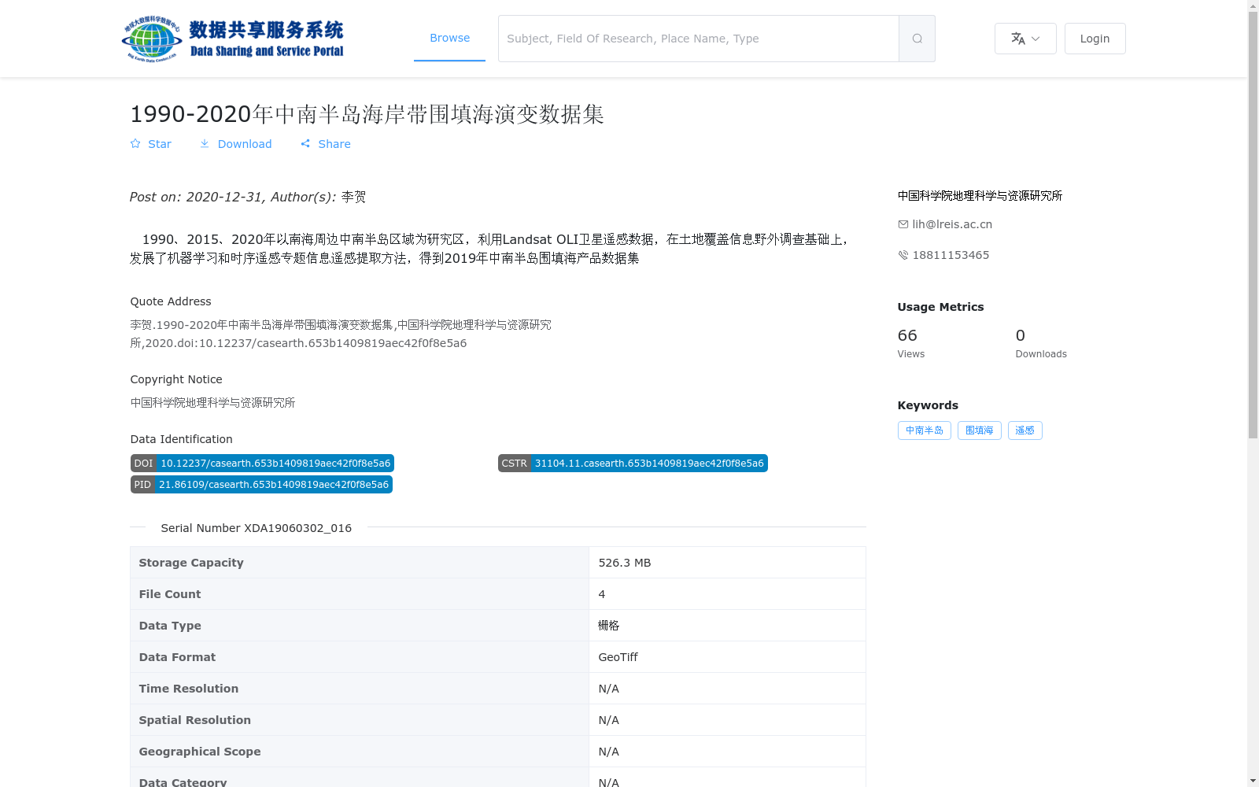The height and width of the screenshot is (787, 1259).
Task: Click the 中国科学院地理科学与资源研究所 organization name in sidebar
Action: click(980, 196)
